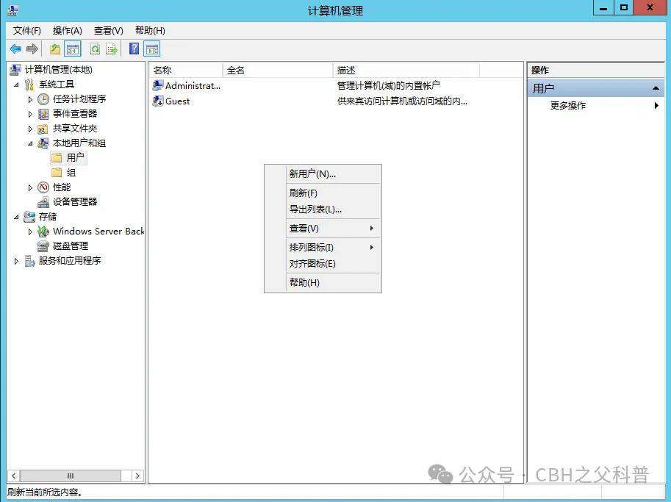This screenshot has height=502, width=671.
Task: Open the Administrator user account entry
Action: [x=192, y=86]
